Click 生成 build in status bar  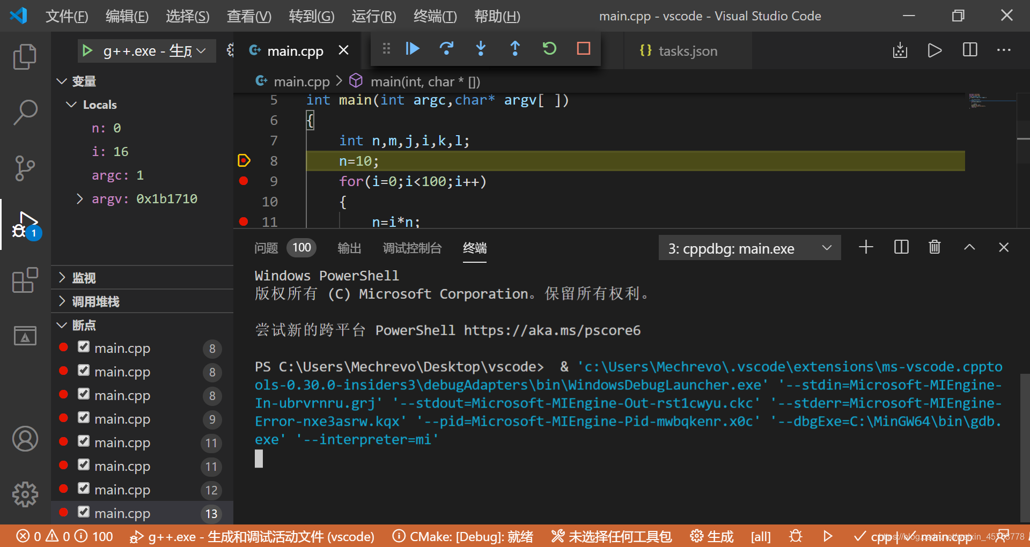coord(711,536)
